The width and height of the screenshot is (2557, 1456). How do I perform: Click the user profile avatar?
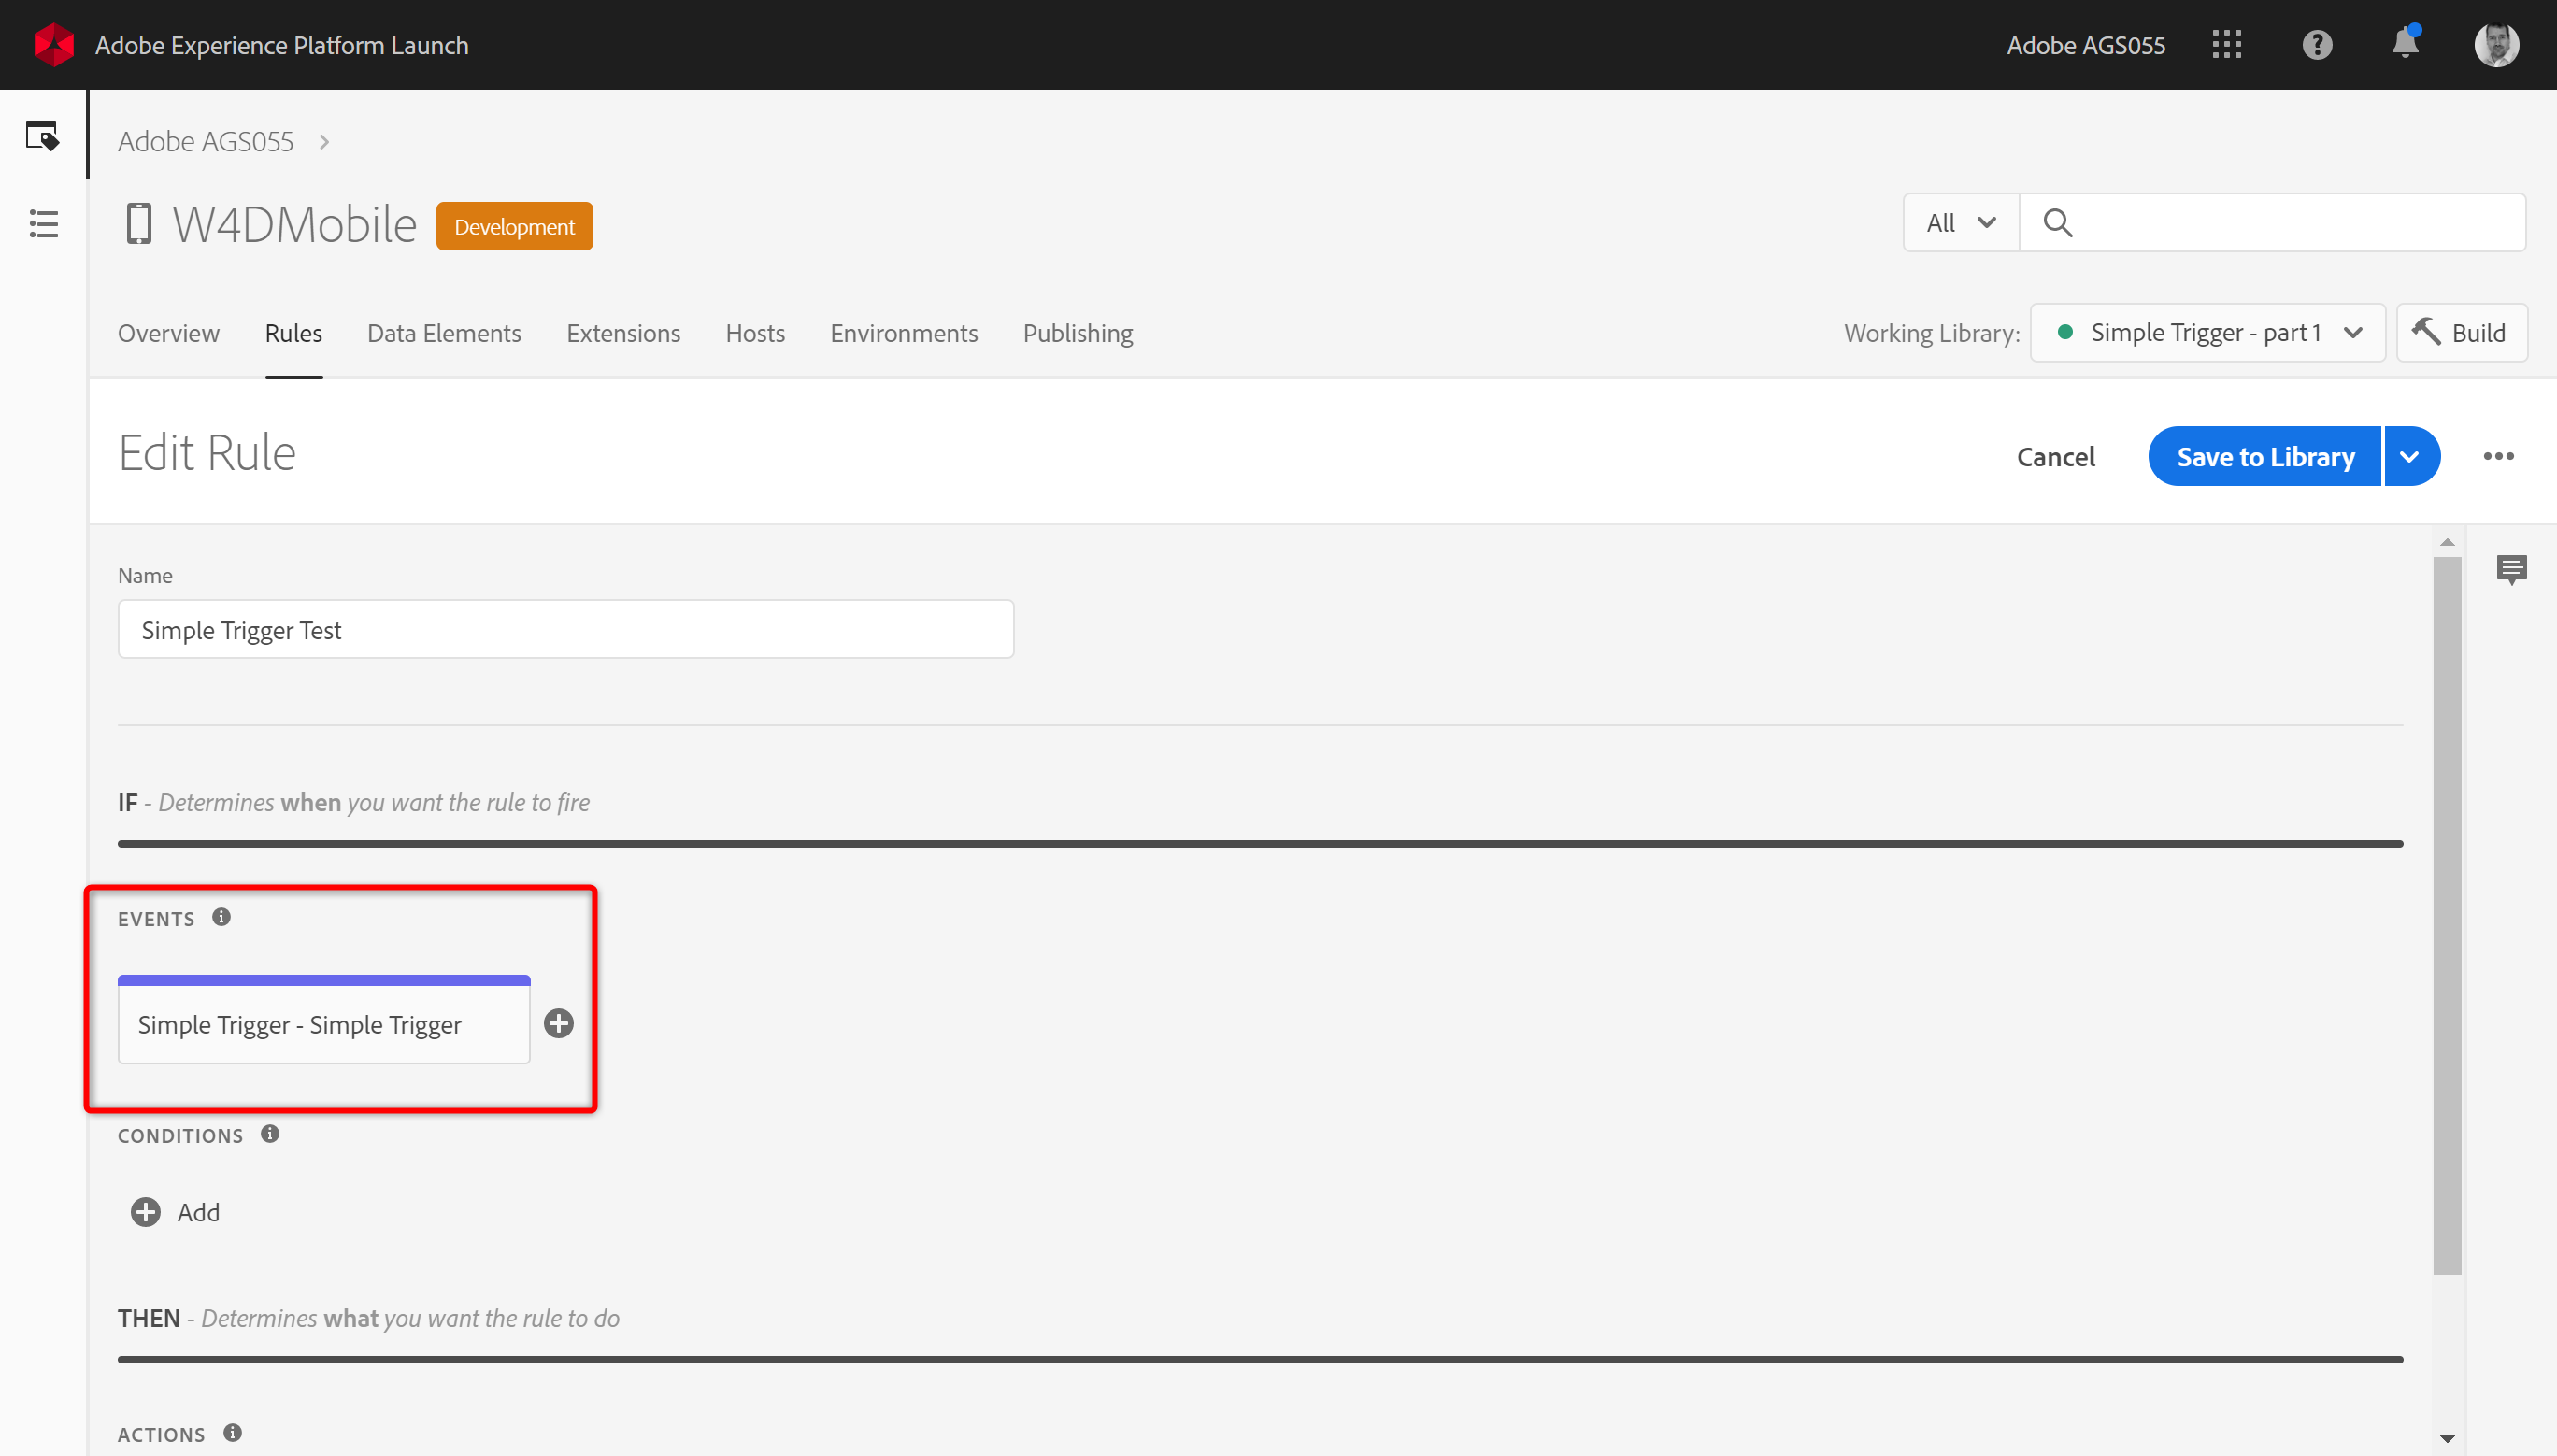point(2496,45)
